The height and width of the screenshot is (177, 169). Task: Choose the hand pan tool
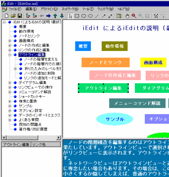click(127, 16)
